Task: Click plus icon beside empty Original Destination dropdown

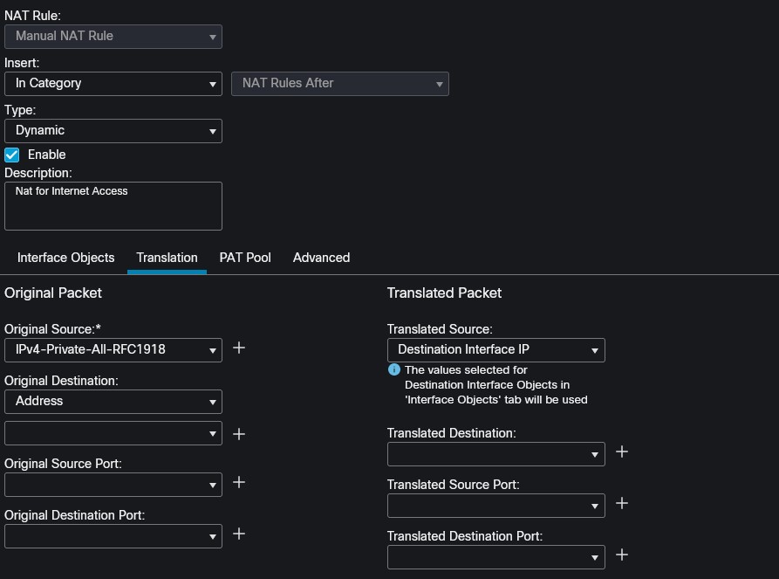Action: 239,434
